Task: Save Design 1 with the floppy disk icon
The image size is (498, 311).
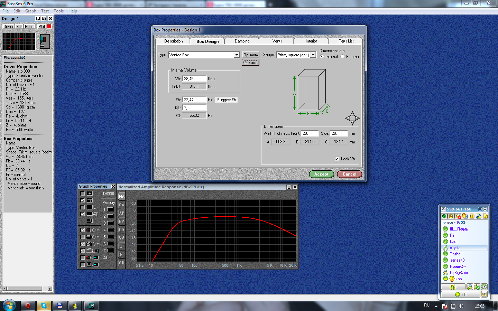Action: point(38,19)
